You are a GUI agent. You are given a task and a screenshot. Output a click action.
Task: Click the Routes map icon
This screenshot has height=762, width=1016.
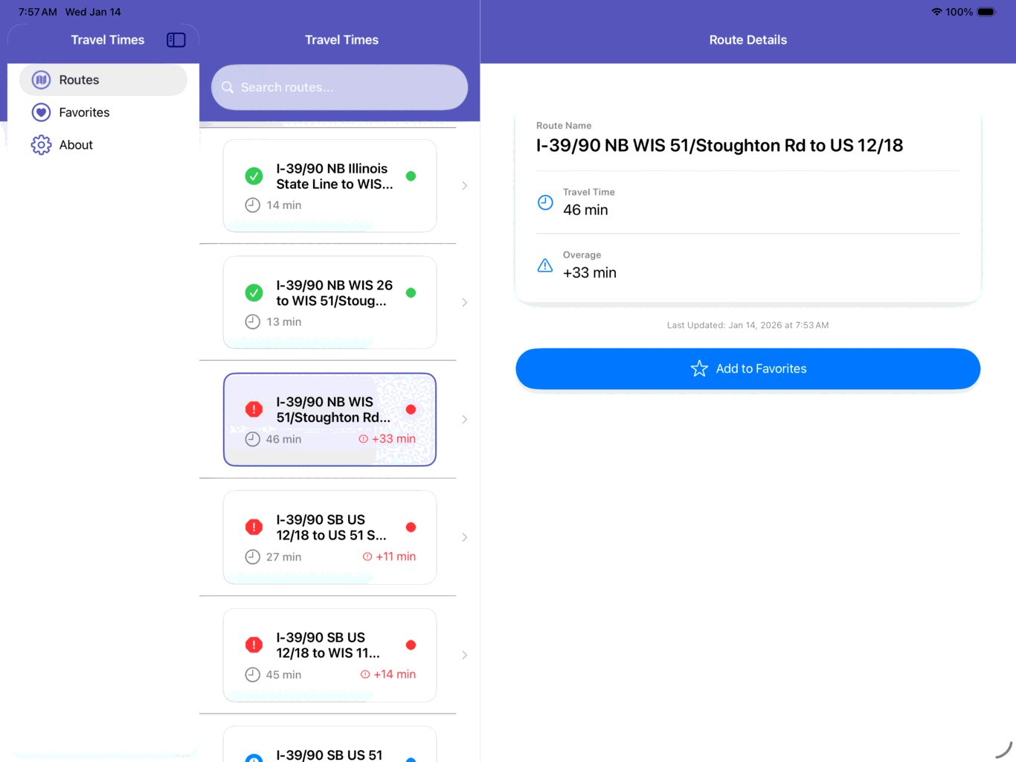coord(42,80)
